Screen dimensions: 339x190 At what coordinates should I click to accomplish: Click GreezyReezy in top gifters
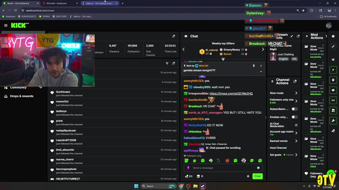pyautogui.click(x=232, y=50)
